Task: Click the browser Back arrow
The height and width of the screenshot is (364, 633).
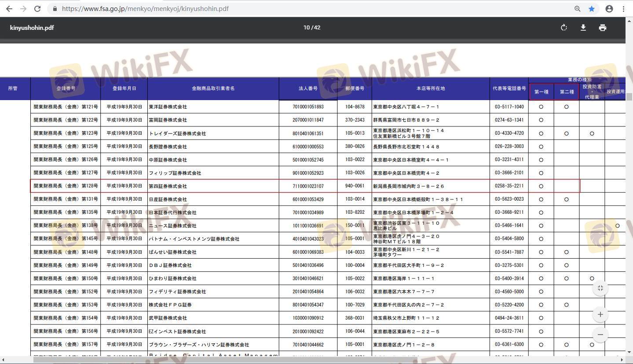Action: [x=9, y=9]
